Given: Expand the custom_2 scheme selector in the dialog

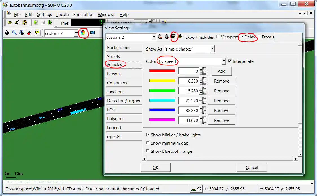Looking at the screenshot, I should coord(154,37).
